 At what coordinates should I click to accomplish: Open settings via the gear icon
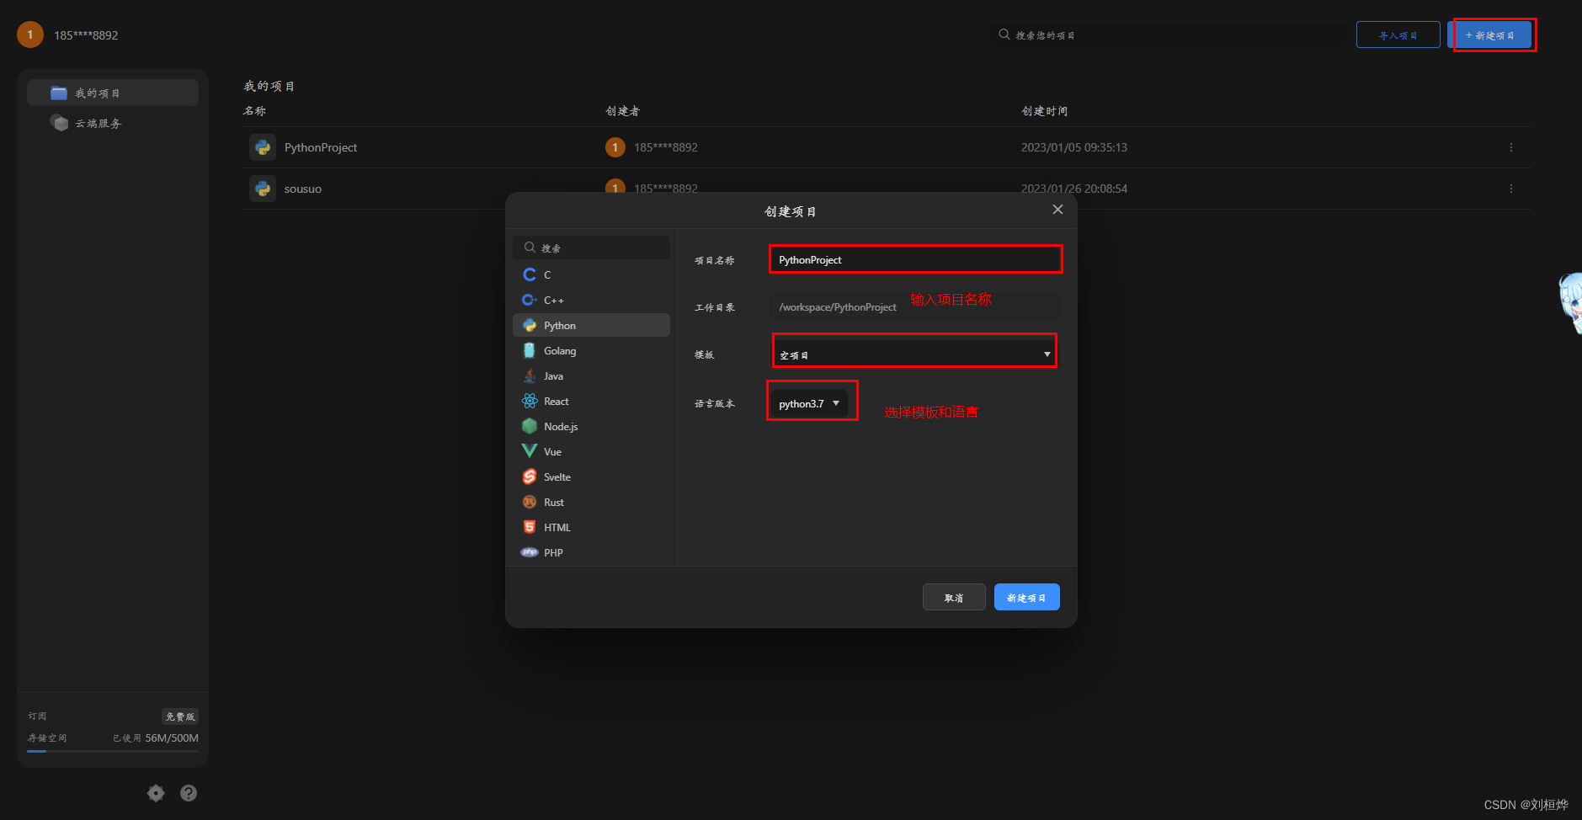(x=156, y=792)
